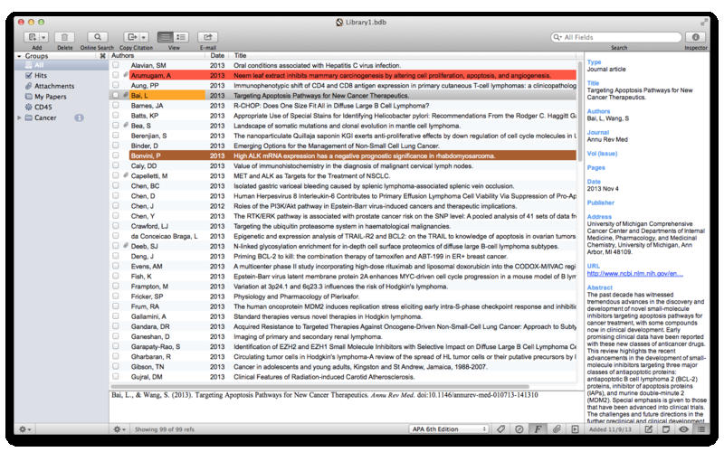
Task: Click the Inspector info button
Action: coord(696,37)
